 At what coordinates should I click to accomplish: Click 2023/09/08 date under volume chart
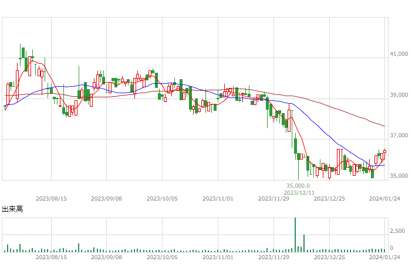point(106,257)
